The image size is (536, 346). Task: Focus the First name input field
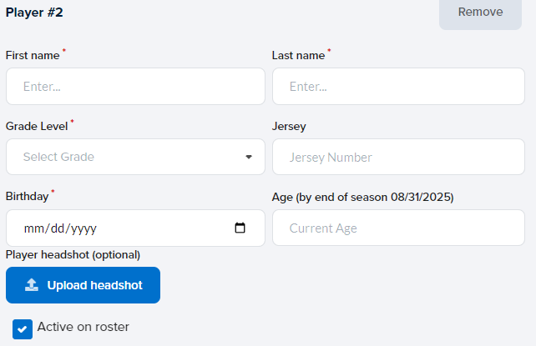[x=135, y=86]
